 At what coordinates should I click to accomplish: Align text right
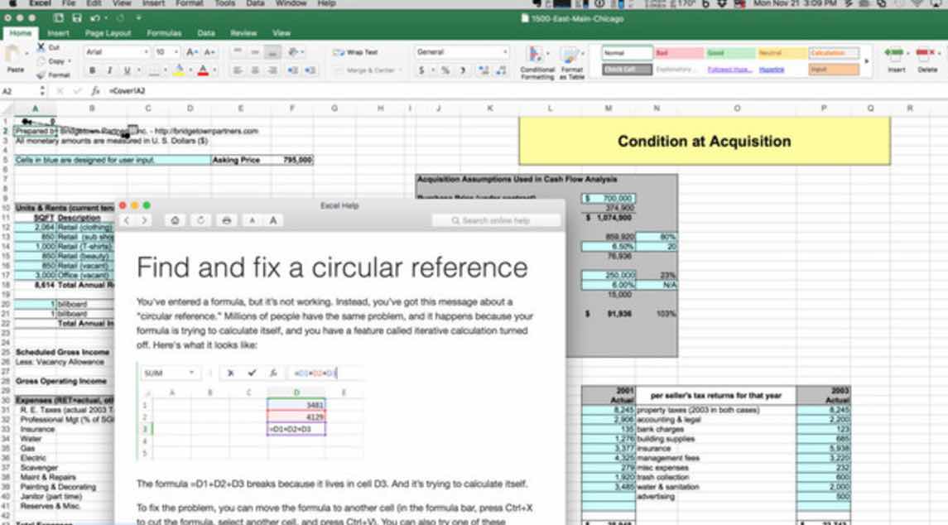click(272, 70)
